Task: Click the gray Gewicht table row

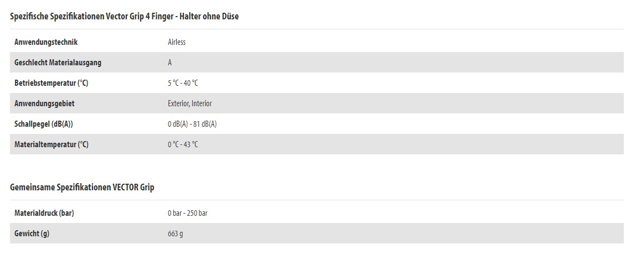Action: coord(317,234)
